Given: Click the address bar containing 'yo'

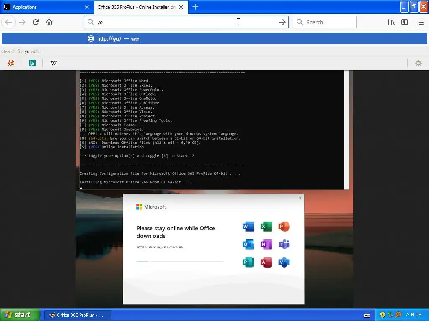Looking at the screenshot, I should point(186,22).
